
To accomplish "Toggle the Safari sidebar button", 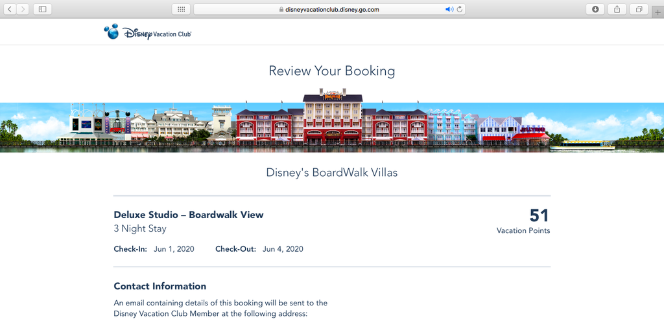I will pos(42,9).
